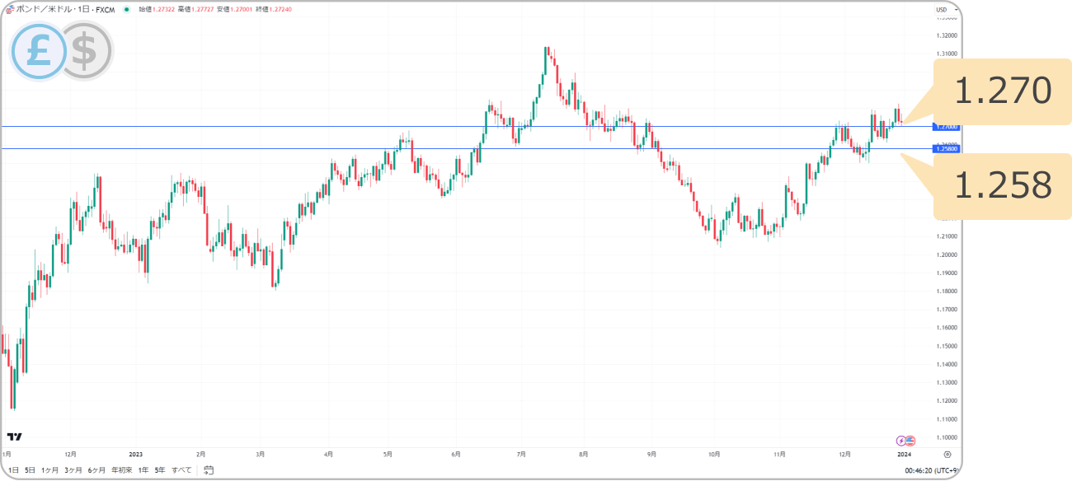Select the 3ヶ月 time range

73,470
